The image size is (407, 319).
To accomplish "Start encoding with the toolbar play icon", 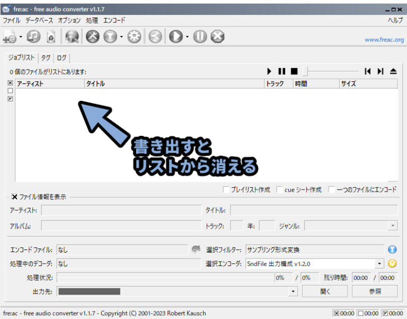I will (175, 37).
